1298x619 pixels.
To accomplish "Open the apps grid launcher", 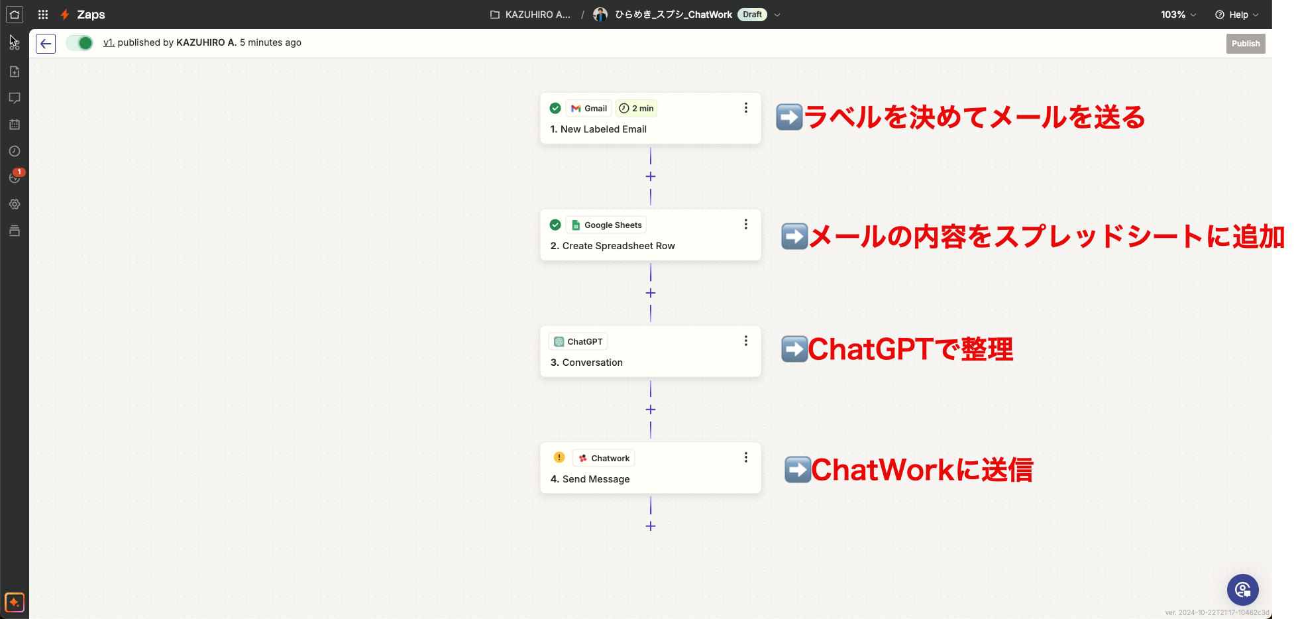I will tap(43, 15).
